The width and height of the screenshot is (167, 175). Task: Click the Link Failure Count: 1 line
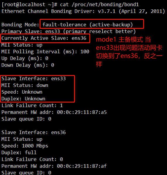(32, 105)
